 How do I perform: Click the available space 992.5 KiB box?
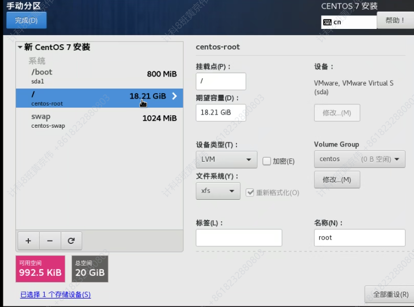point(40,268)
